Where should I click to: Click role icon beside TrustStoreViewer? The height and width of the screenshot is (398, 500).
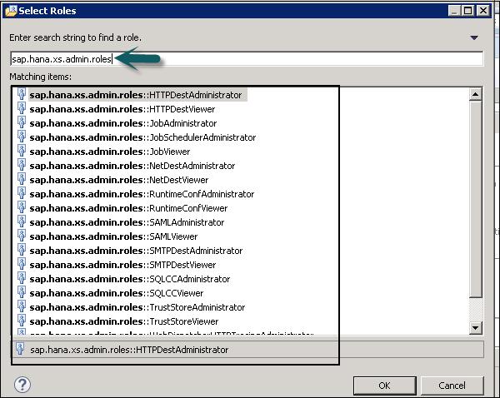tap(22, 321)
